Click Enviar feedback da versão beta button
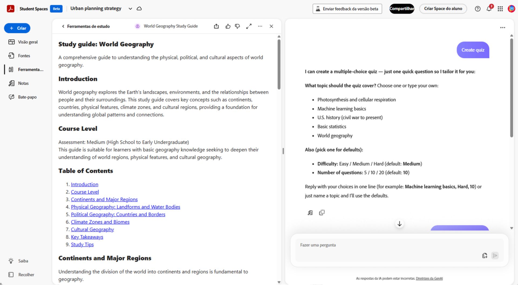This screenshot has height=285, width=518. click(347, 9)
